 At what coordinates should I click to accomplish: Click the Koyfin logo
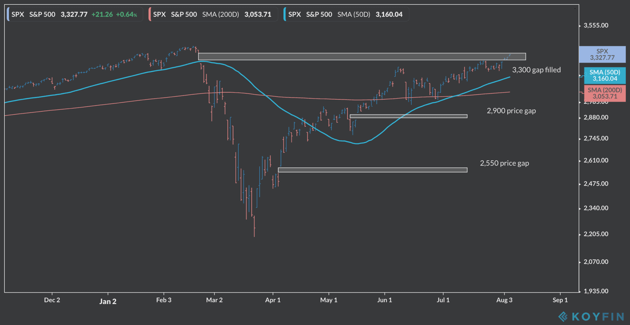(x=591, y=316)
